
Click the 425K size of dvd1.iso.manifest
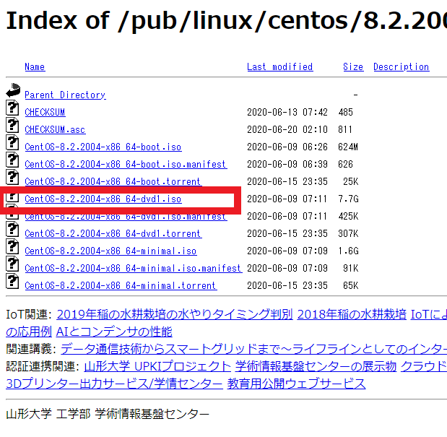[x=348, y=217]
